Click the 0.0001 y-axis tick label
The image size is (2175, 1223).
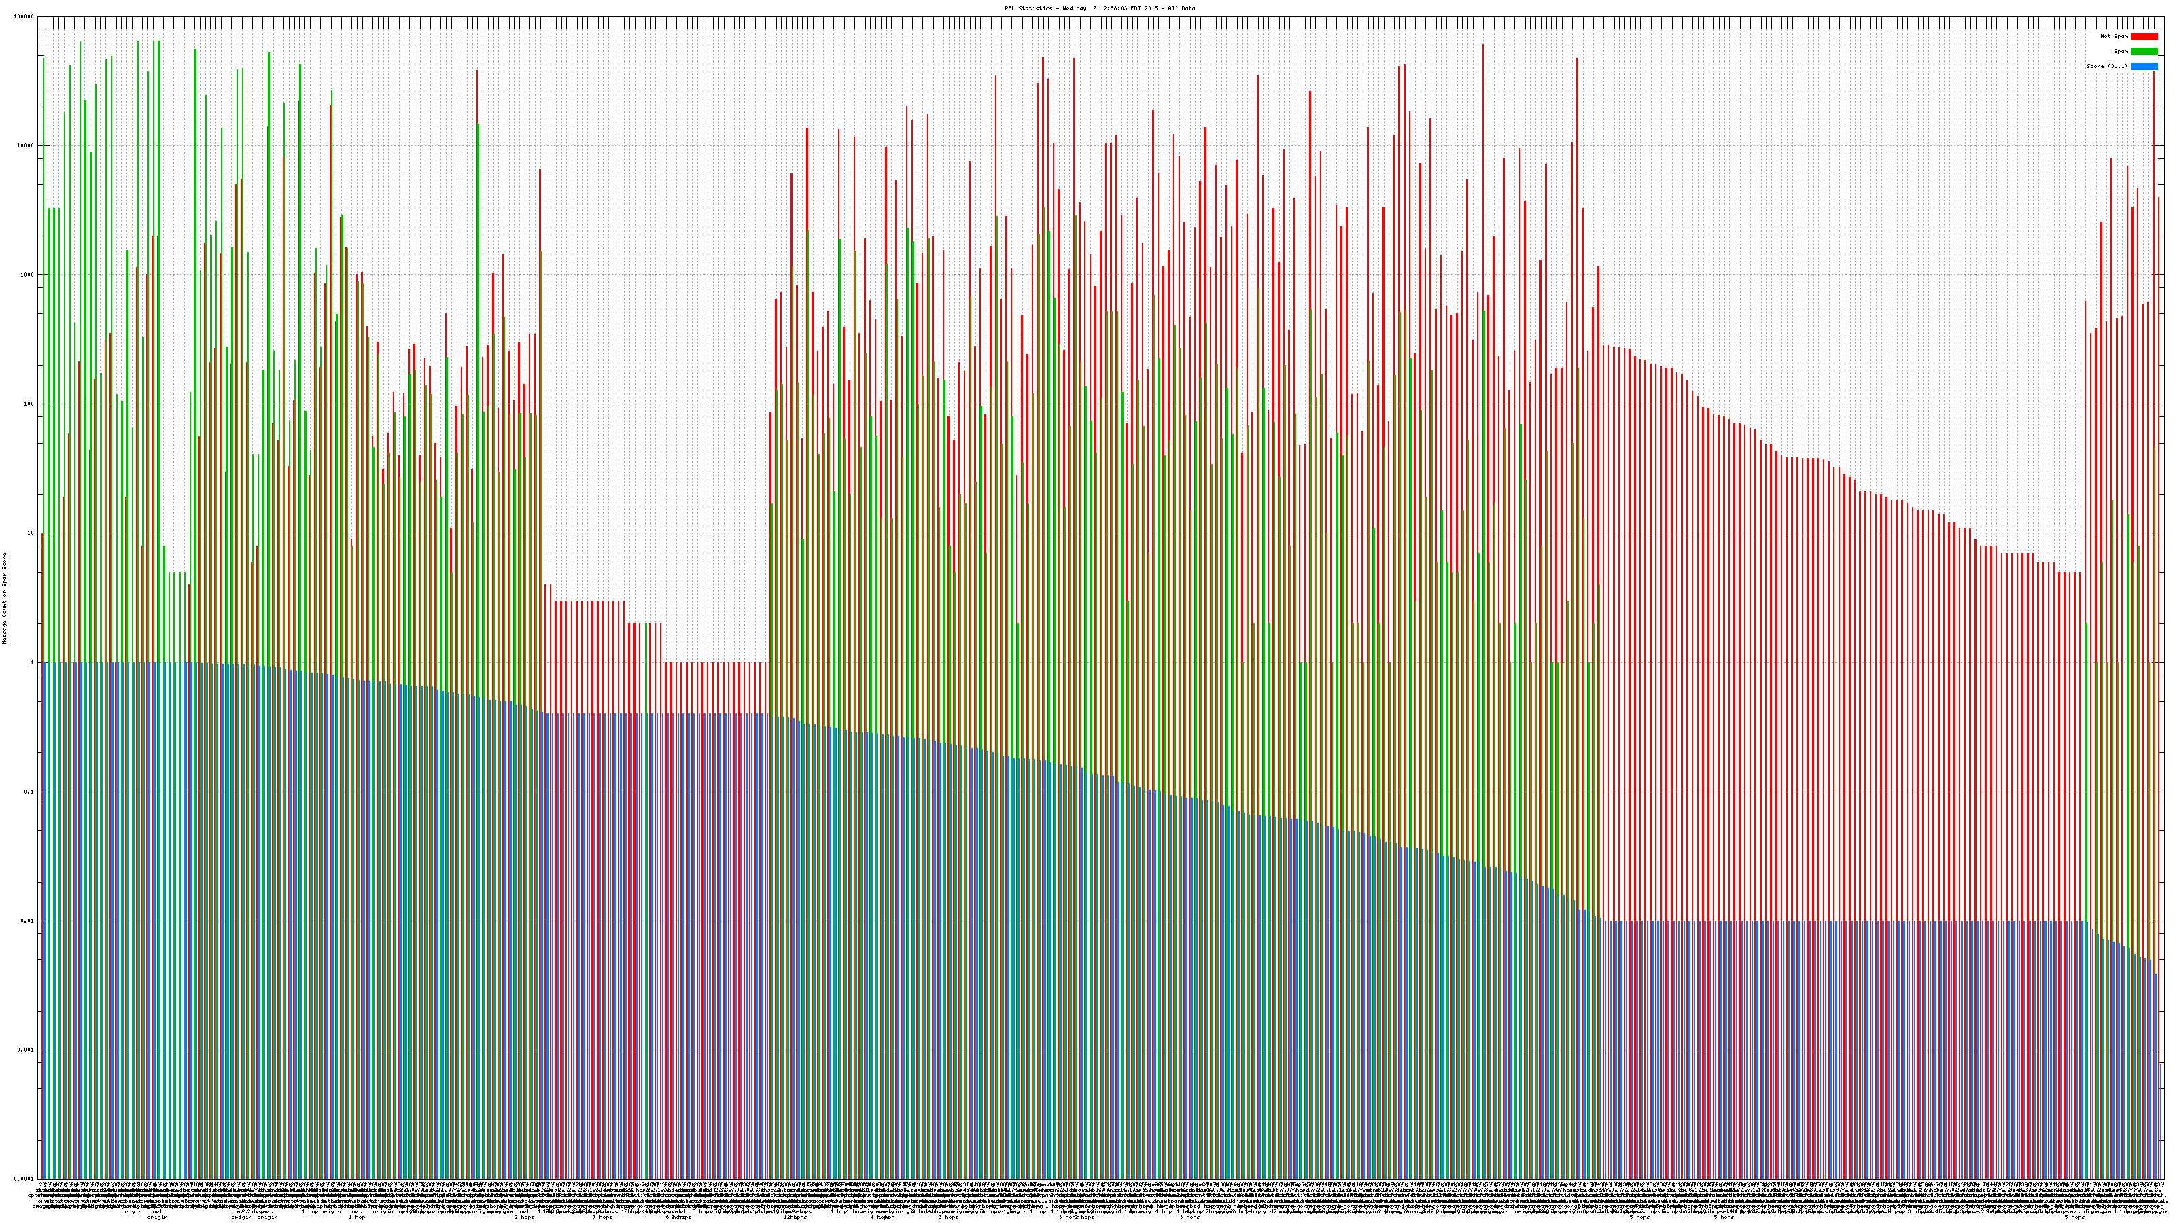(x=24, y=1179)
